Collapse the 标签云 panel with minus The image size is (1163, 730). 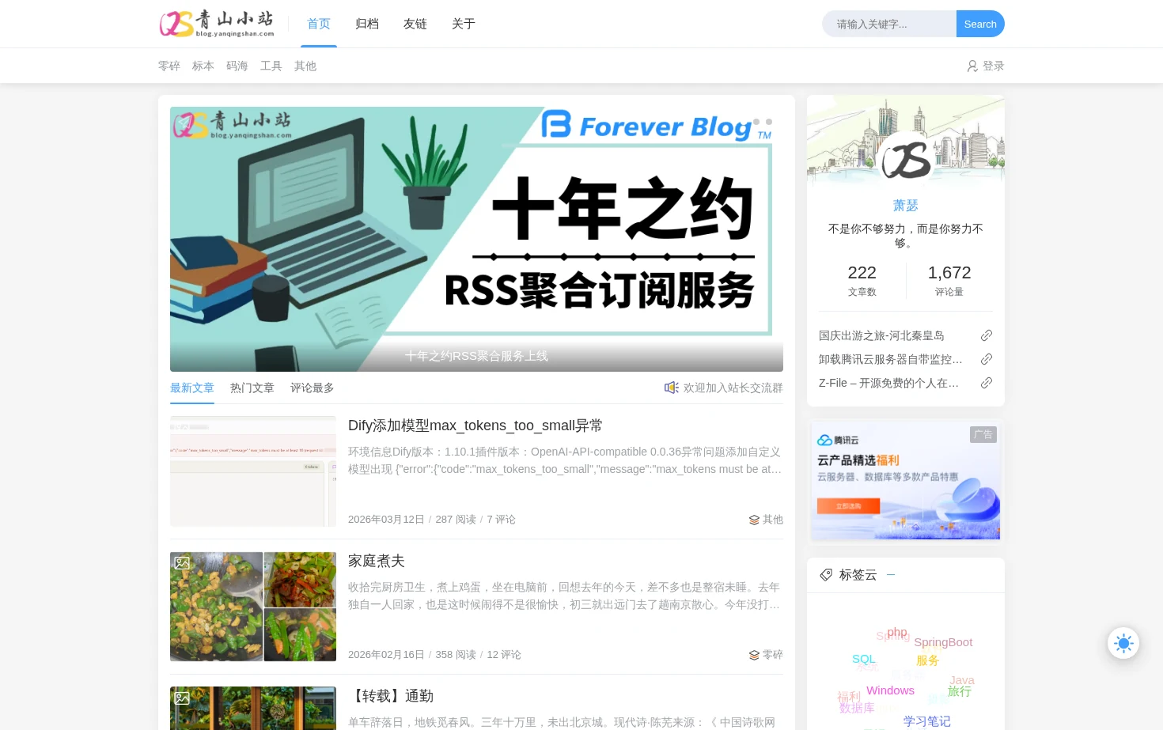tap(891, 575)
